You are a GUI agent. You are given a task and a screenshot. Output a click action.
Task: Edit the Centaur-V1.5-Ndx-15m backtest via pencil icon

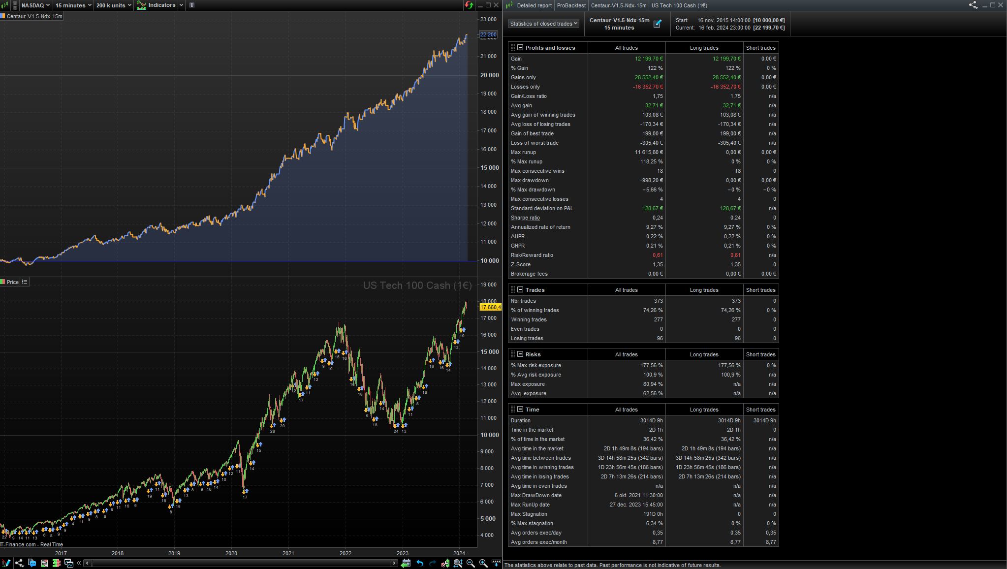click(657, 24)
